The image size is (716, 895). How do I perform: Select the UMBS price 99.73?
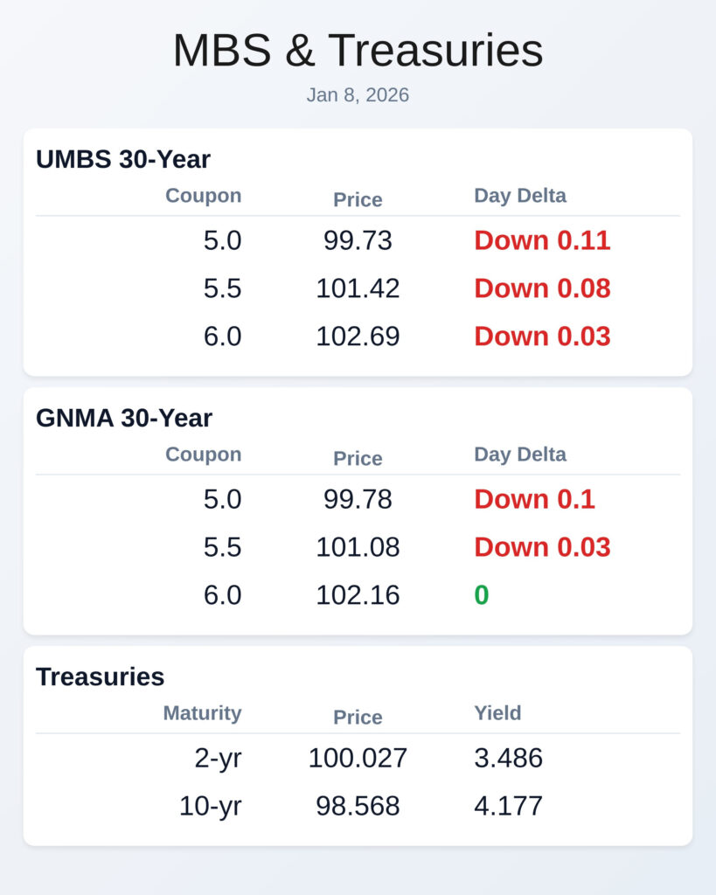(x=358, y=240)
